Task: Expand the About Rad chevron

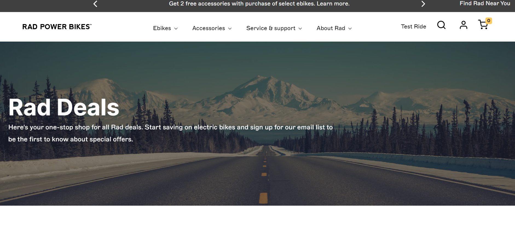Action: (350, 28)
